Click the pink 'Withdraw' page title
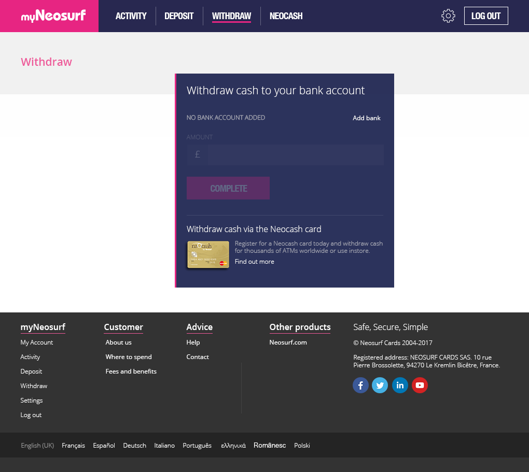This screenshot has width=529, height=472. pos(46,62)
